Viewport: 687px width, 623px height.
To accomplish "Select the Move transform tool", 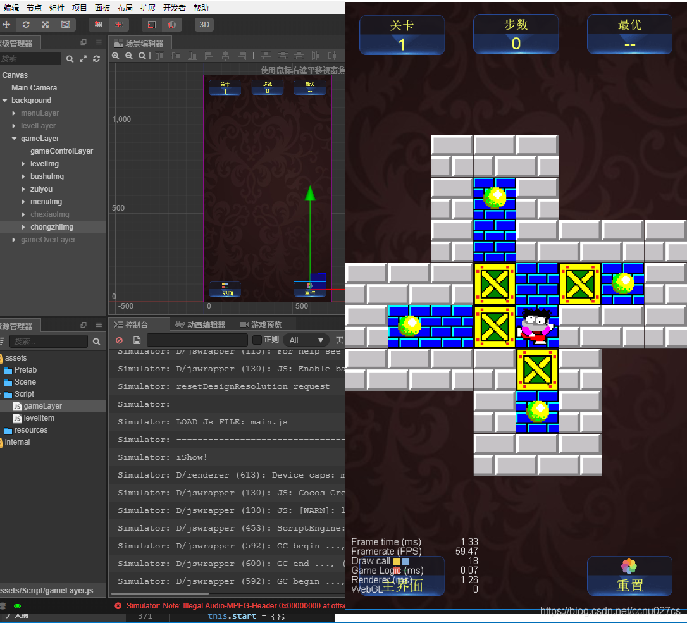I will pyautogui.click(x=6, y=25).
